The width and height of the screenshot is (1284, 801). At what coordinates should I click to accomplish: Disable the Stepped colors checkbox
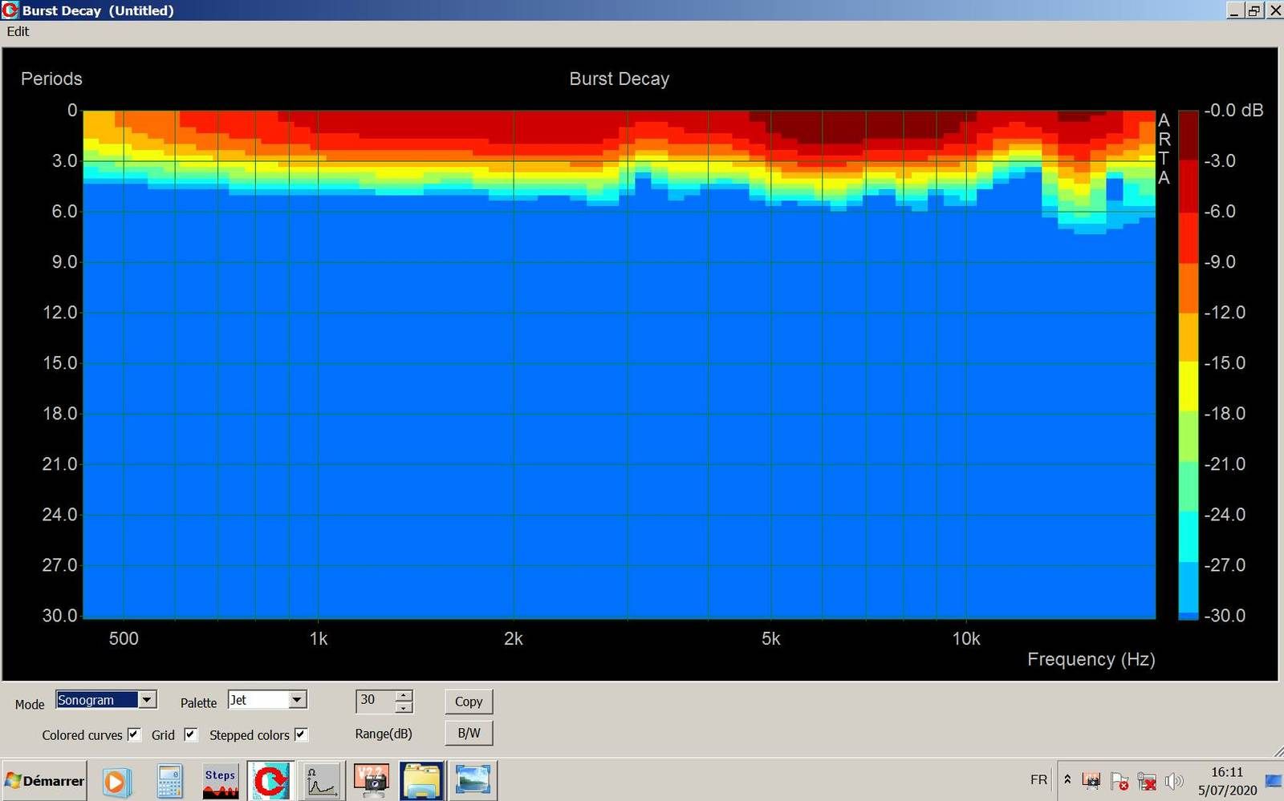(301, 734)
